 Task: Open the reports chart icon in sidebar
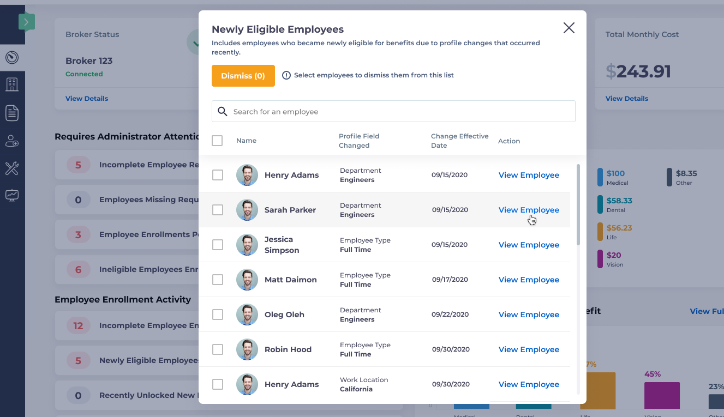12,195
